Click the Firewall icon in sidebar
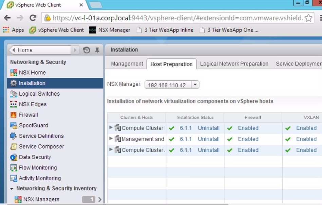 pyautogui.click(x=14, y=115)
